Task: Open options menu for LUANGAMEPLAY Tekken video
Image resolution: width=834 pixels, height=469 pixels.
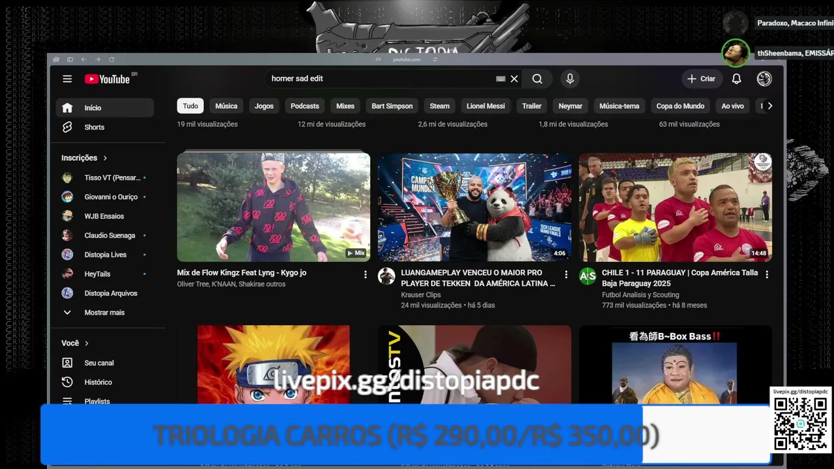Action: (566, 275)
